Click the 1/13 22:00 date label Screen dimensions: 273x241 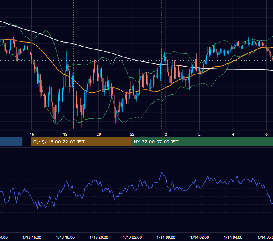coord(132,237)
